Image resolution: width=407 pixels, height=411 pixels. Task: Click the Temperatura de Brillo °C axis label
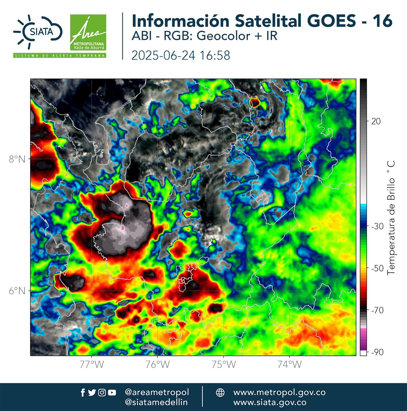[391, 218]
